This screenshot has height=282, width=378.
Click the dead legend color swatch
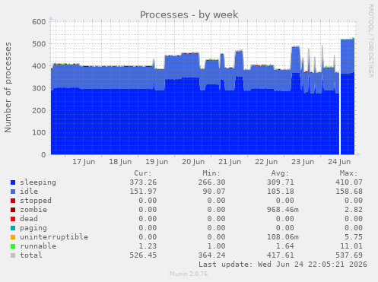pos(13,219)
